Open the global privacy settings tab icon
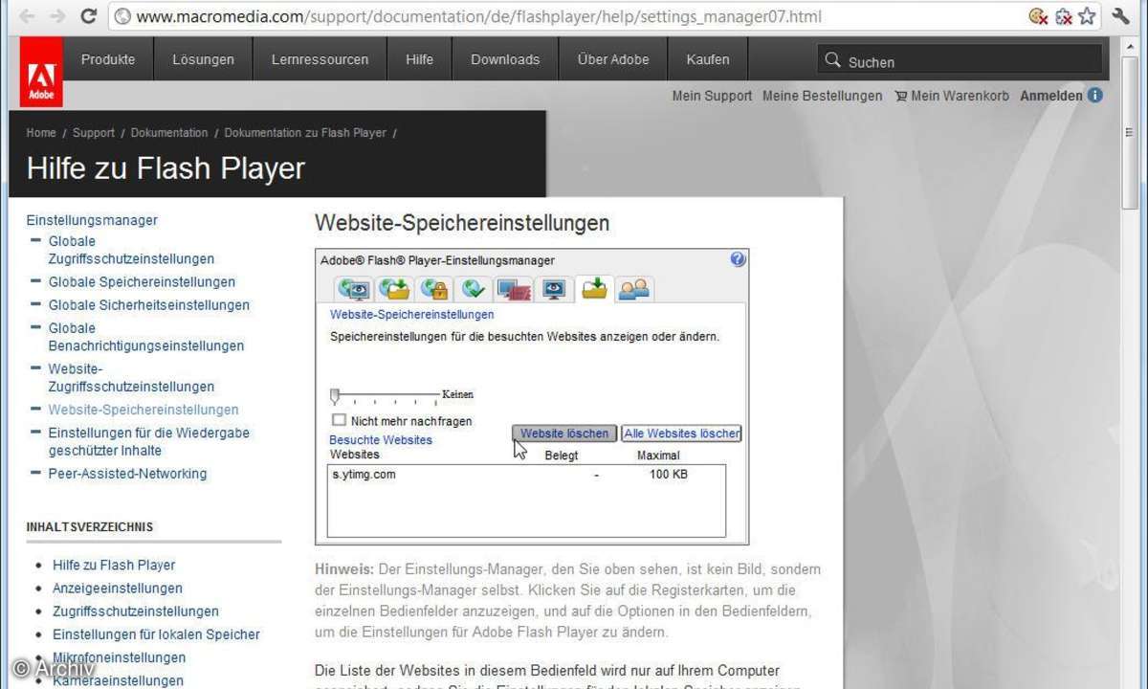1148x689 pixels. (x=354, y=289)
